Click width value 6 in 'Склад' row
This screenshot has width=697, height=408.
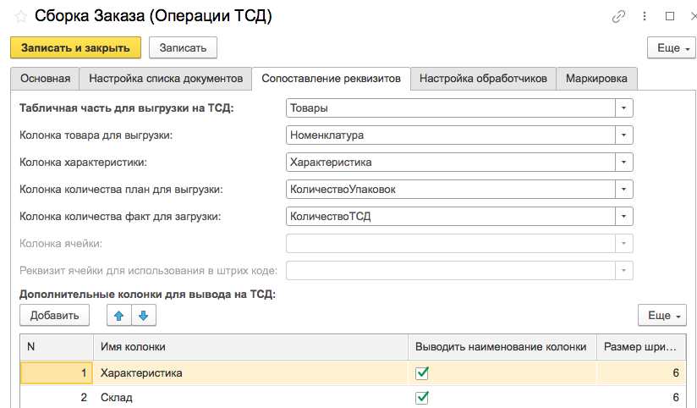[x=641, y=397]
